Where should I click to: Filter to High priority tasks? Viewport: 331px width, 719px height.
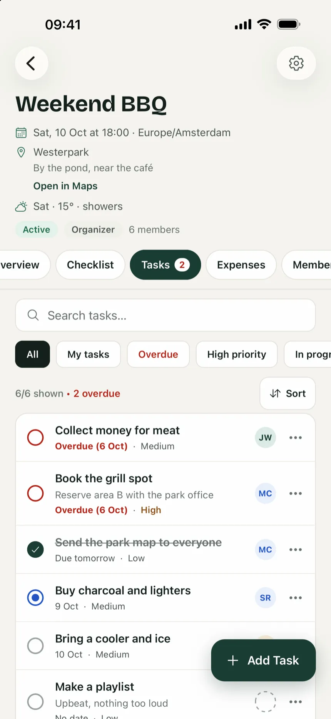pos(237,354)
